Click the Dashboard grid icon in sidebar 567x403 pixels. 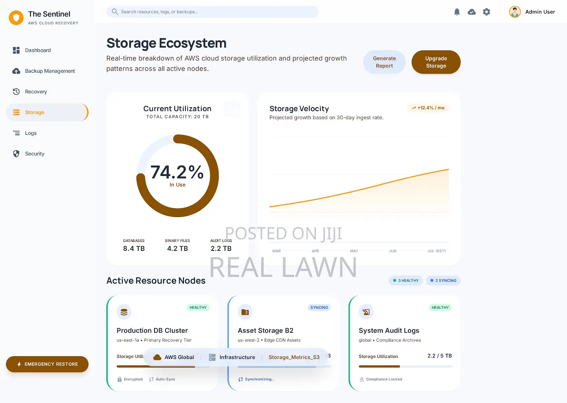tap(16, 50)
